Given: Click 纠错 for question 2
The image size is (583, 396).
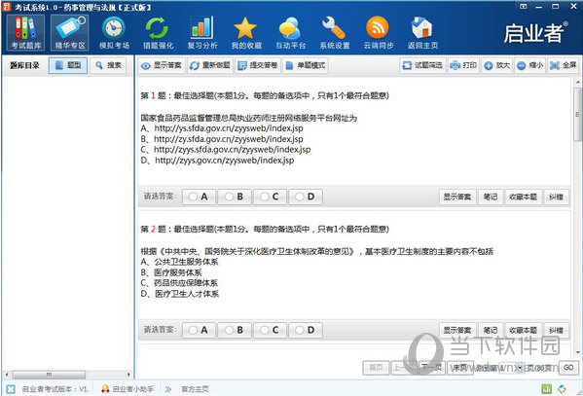Looking at the screenshot, I should (556, 330).
